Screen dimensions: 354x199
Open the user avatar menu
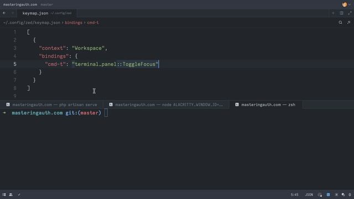pyautogui.click(x=346, y=4)
